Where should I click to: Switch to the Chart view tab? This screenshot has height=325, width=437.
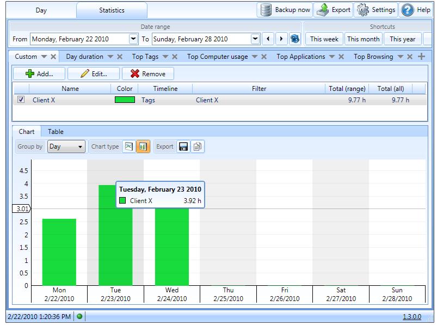click(27, 132)
